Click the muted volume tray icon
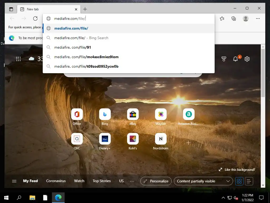Screen dimensions: 270x203 [236, 198]
